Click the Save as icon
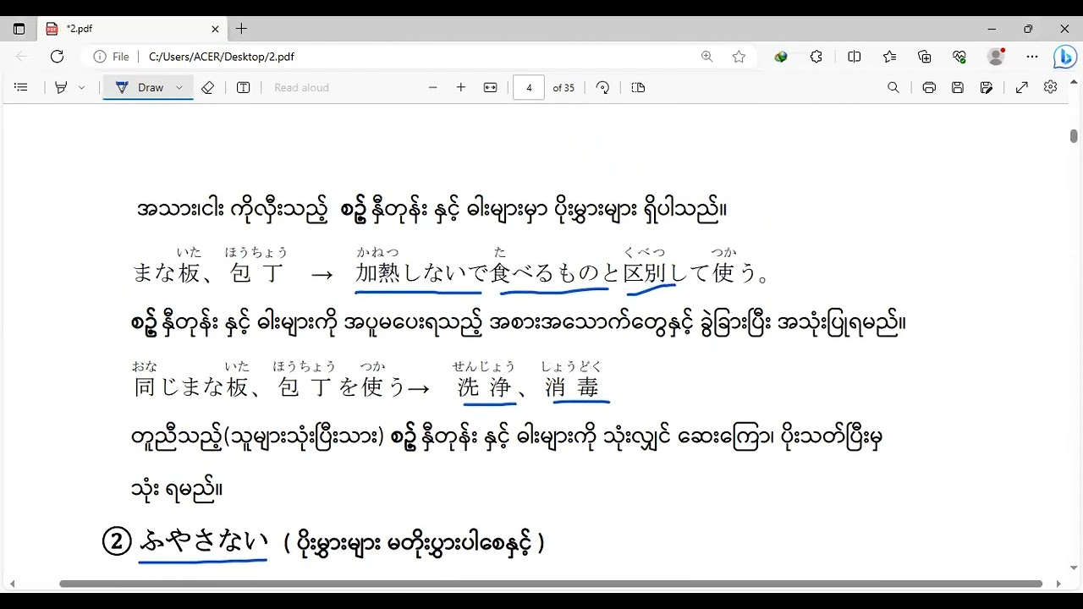The height and width of the screenshot is (609, 1083). point(986,87)
